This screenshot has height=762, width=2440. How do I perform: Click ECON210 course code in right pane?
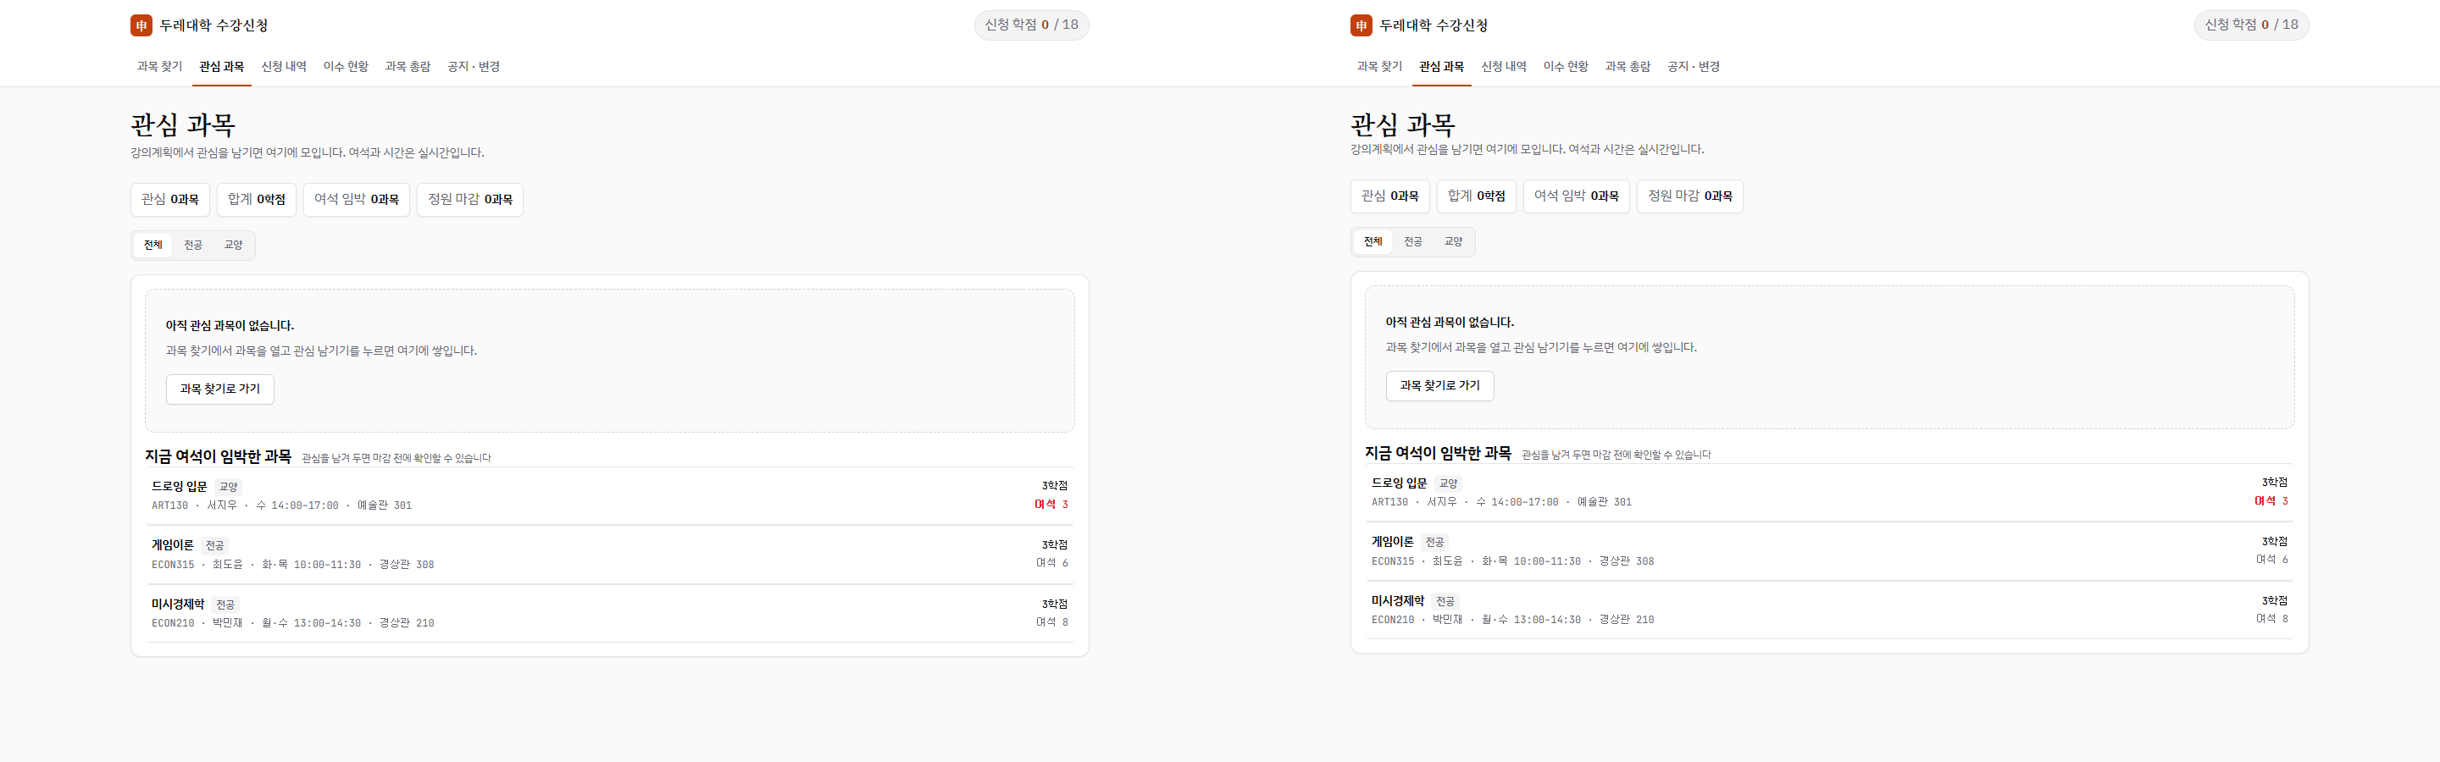(1394, 620)
